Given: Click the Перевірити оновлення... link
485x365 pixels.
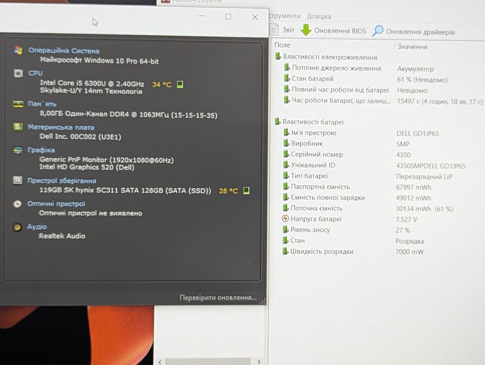Looking at the screenshot, I should click(x=218, y=298).
